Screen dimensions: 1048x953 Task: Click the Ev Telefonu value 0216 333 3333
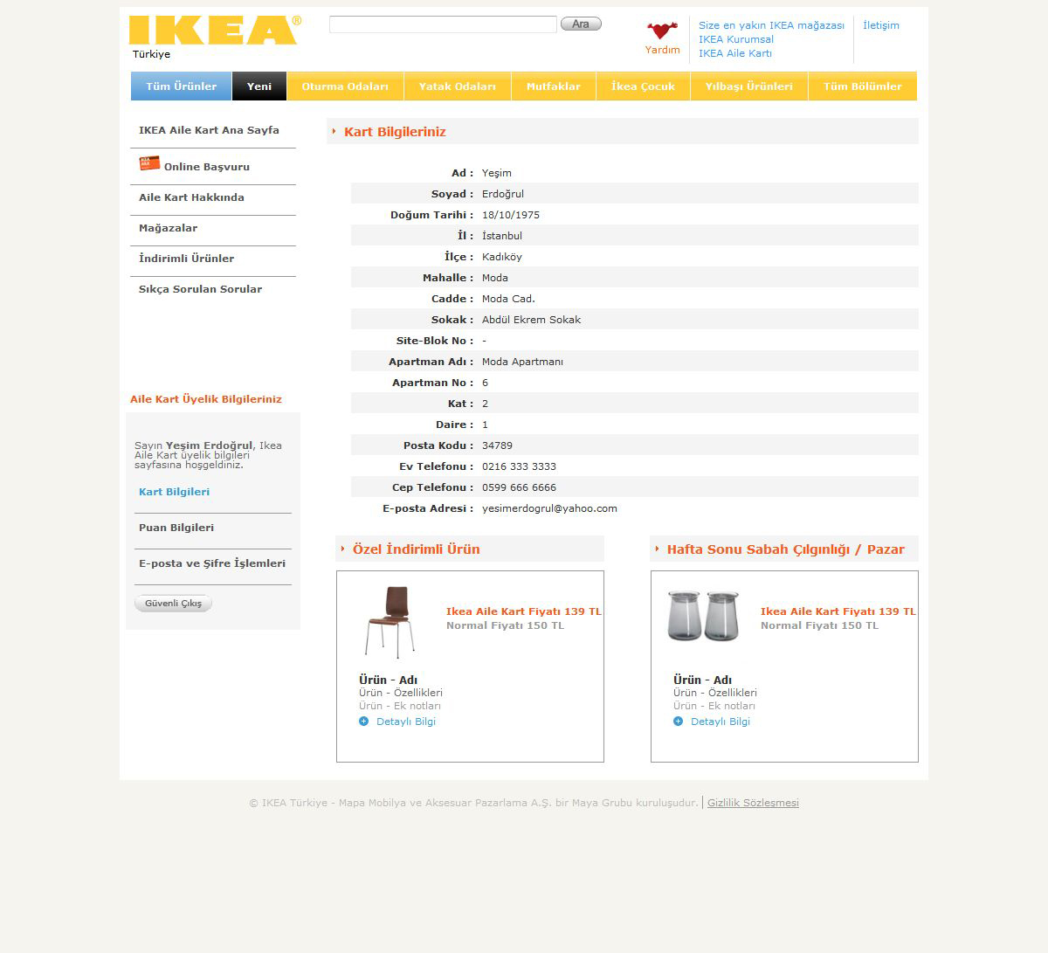tap(519, 466)
